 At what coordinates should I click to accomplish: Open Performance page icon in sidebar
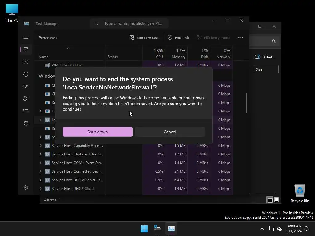(26, 62)
